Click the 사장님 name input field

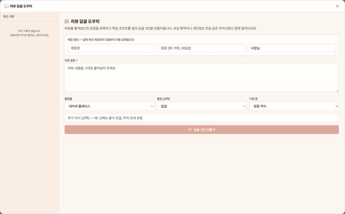(292, 48)
